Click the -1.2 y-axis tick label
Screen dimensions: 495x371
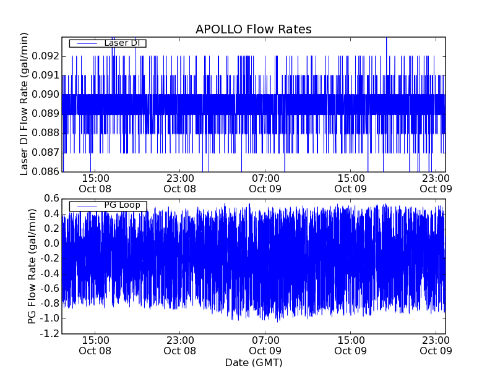point(49,333)
